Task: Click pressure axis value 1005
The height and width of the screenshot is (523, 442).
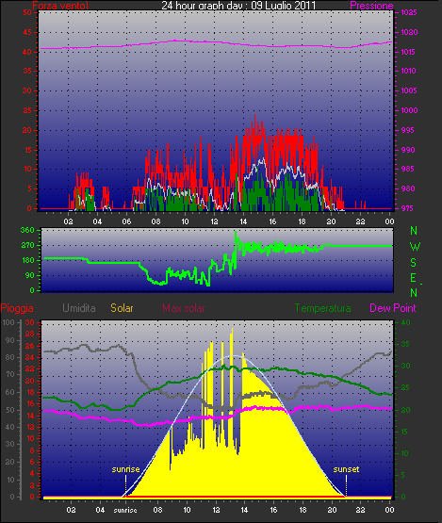Action: (x=409, y=90)
